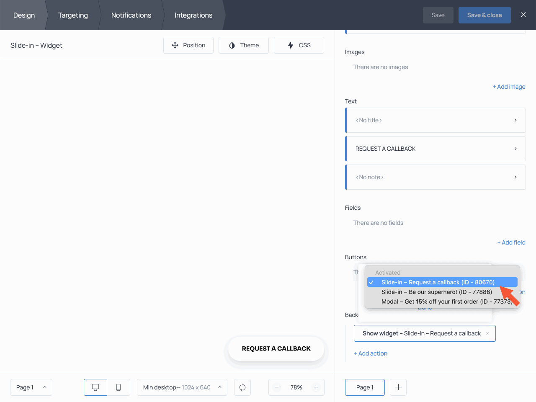The image size is (536, 402).
Task: Open the CSS editor
Action: click(299, 45)
